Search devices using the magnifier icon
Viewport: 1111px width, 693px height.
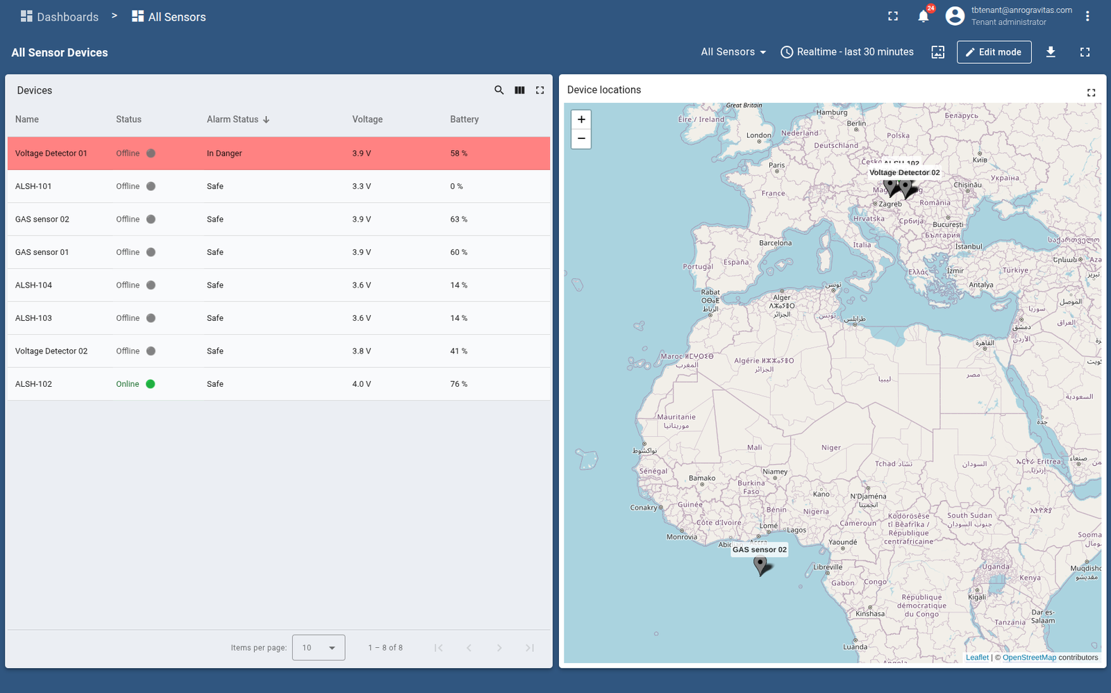click(x=499, y=90)
